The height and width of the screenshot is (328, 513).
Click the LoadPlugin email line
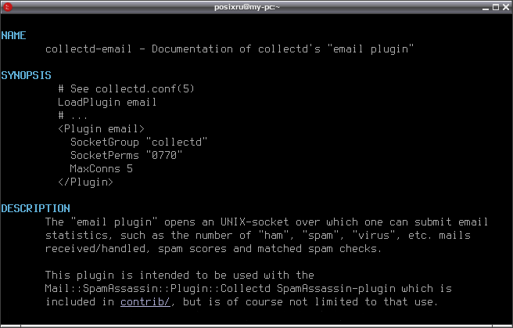click(x=107, y=102)
